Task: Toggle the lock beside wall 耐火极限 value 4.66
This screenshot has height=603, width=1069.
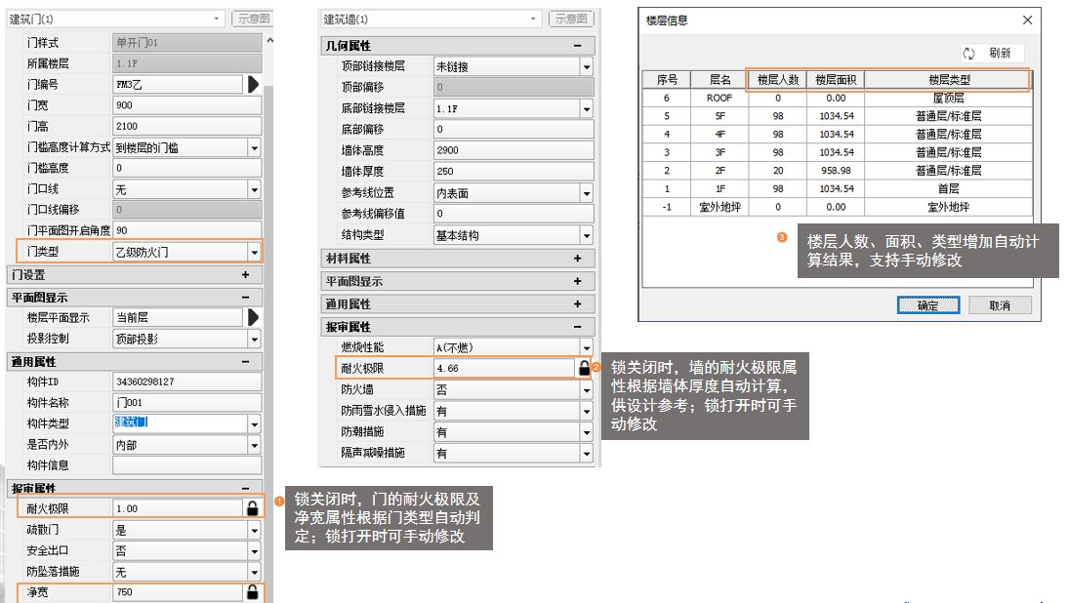Action: coord(584,368)
